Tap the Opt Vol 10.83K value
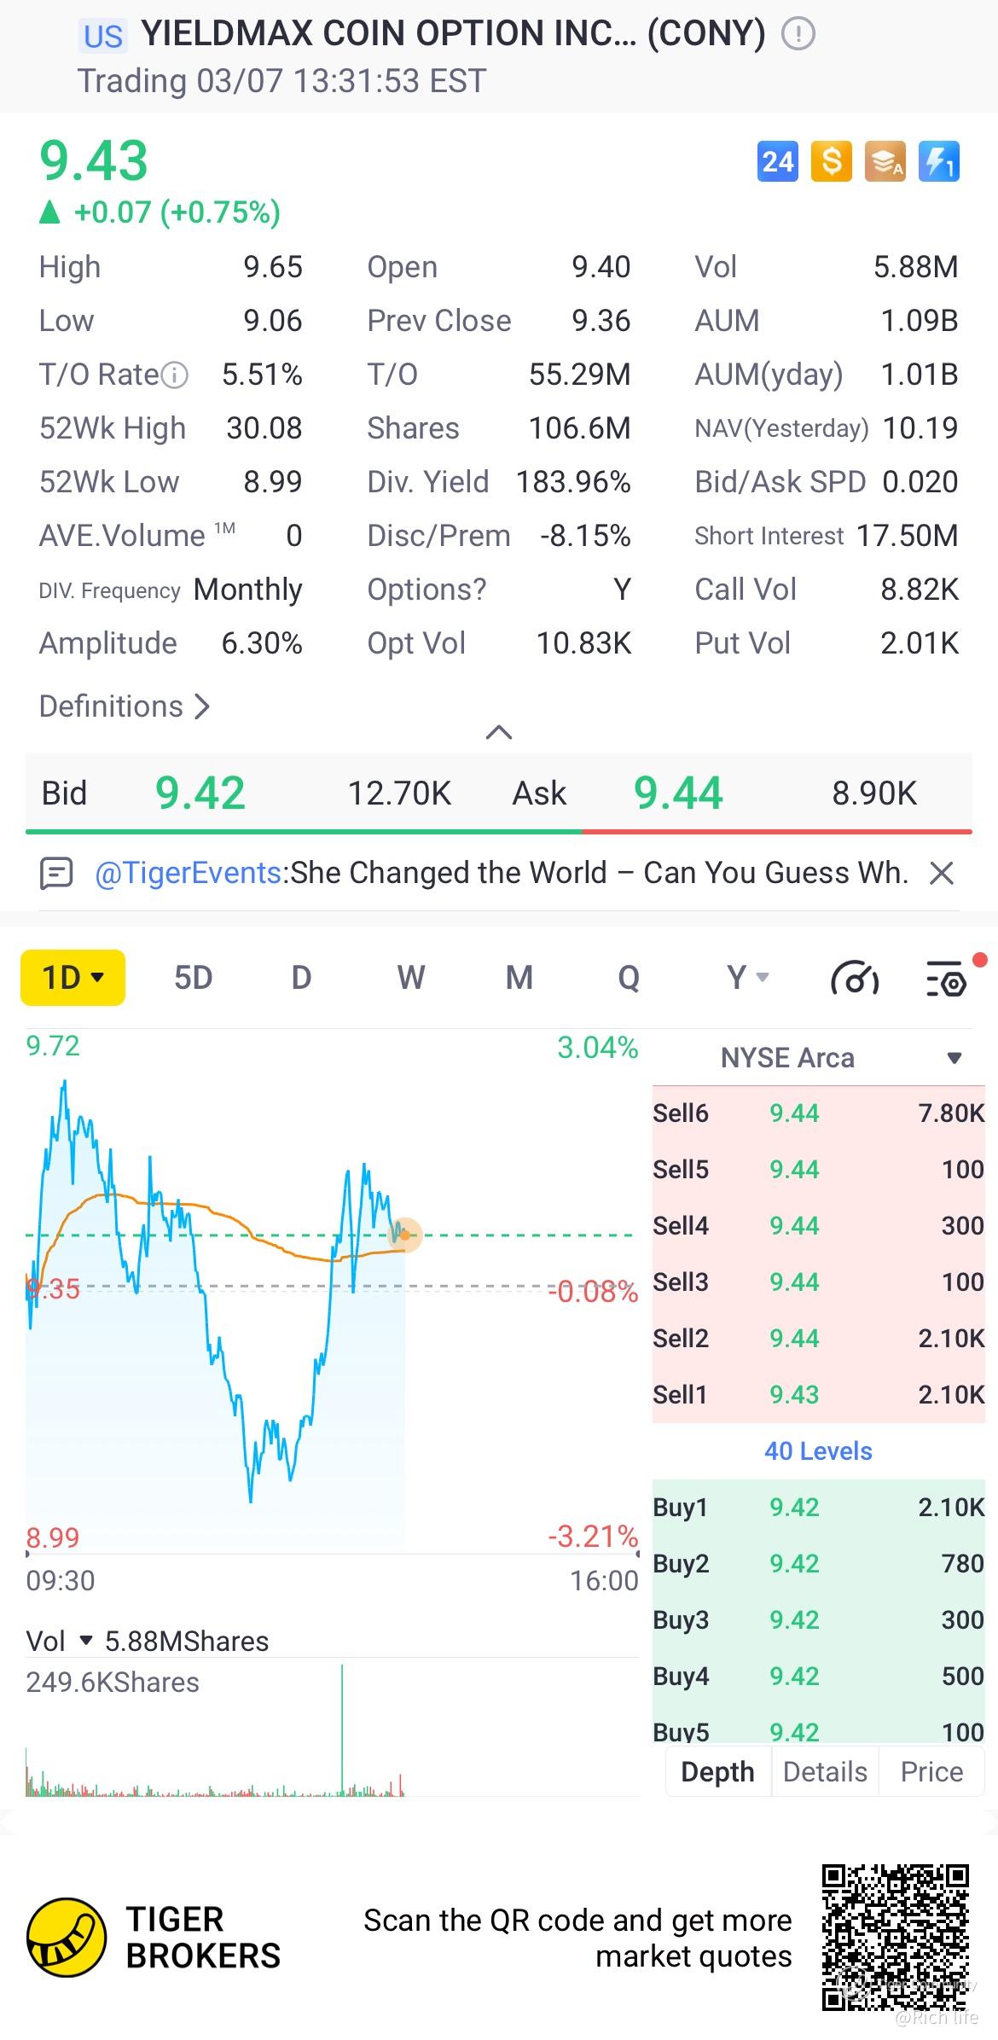The image size is (998, 2040). 583,643
